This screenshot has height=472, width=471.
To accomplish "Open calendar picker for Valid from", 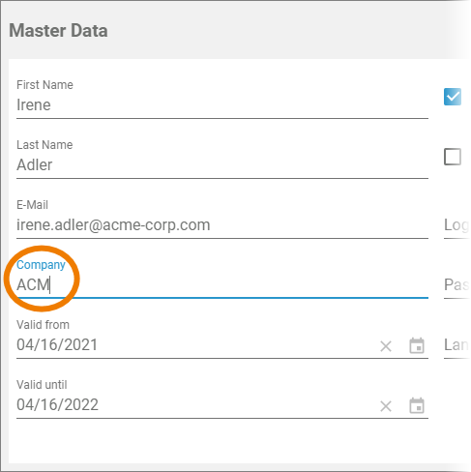I will 417,345.
